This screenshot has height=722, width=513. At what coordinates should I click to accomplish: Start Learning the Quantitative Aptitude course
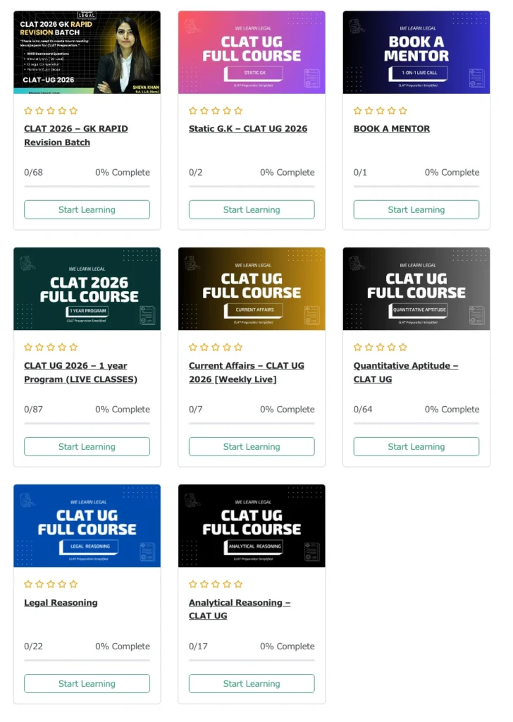click(416, 446)
